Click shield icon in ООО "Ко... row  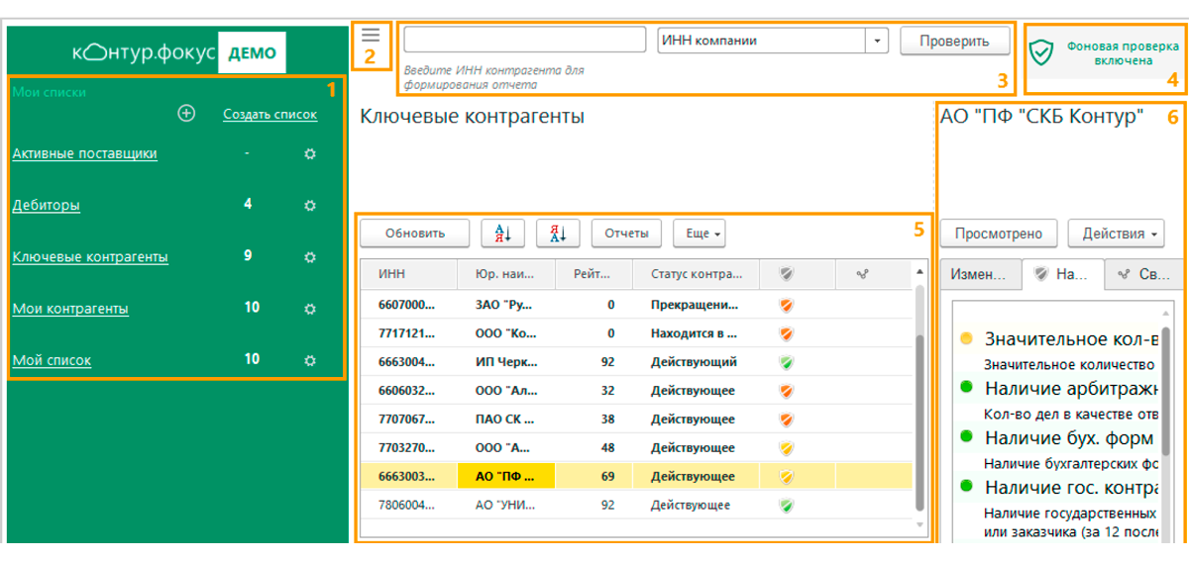coord(786,334)
